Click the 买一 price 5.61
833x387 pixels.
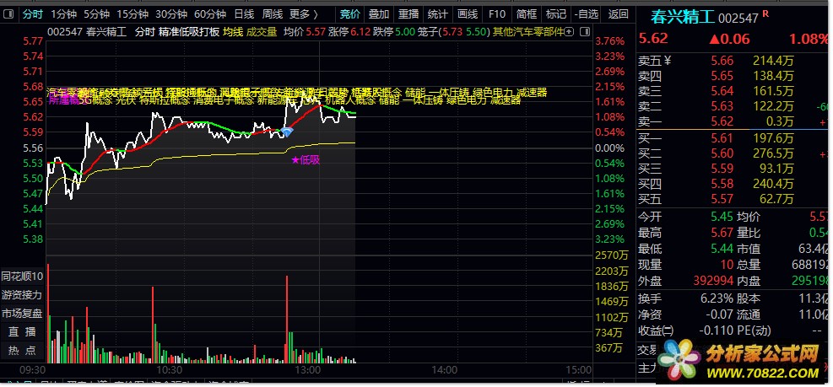coord(722,138)
